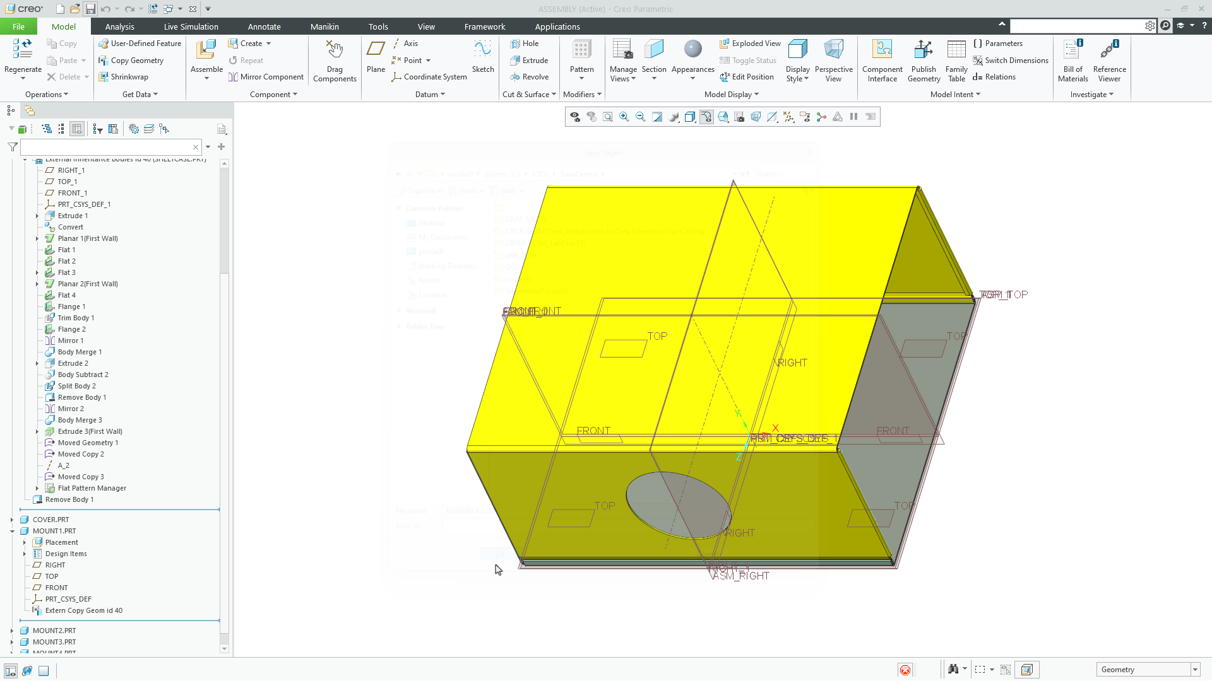
Task: Enable Perspective View
Action: tap(834, 60)
